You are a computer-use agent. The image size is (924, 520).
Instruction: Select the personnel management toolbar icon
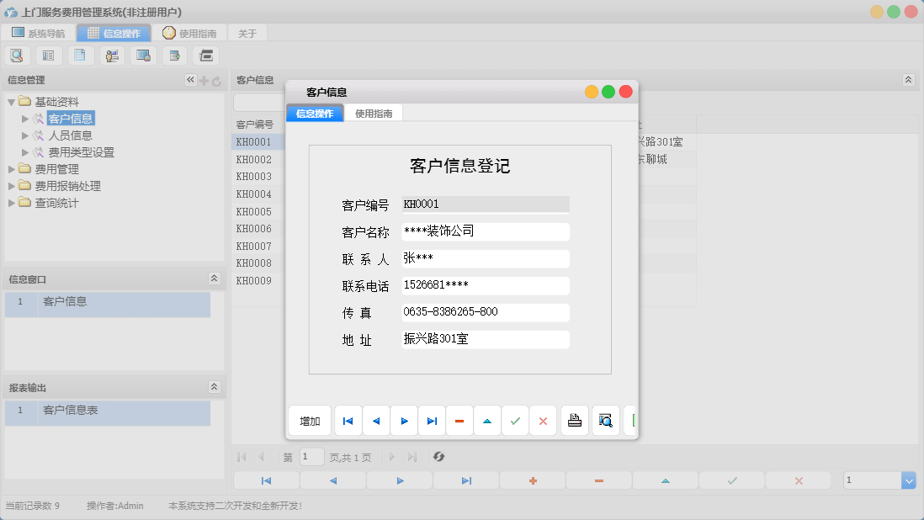tap(112, 55)
